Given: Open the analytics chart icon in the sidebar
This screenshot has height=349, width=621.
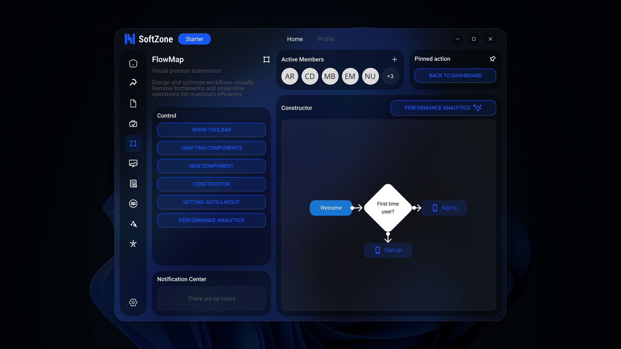Looking at the screenshot, I should [x=133, y=163].
